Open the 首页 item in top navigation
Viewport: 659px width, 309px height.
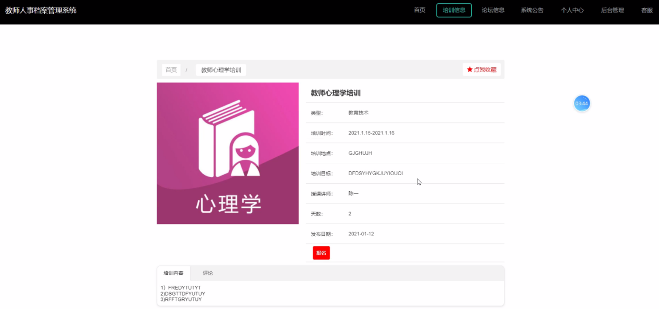pos(419,10)
